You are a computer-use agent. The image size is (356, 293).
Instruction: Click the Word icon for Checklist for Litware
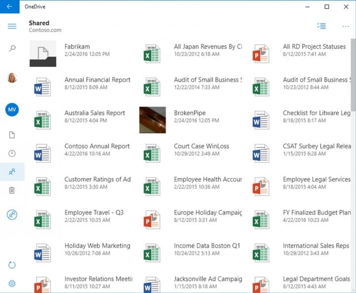click(x=261, y=120)
